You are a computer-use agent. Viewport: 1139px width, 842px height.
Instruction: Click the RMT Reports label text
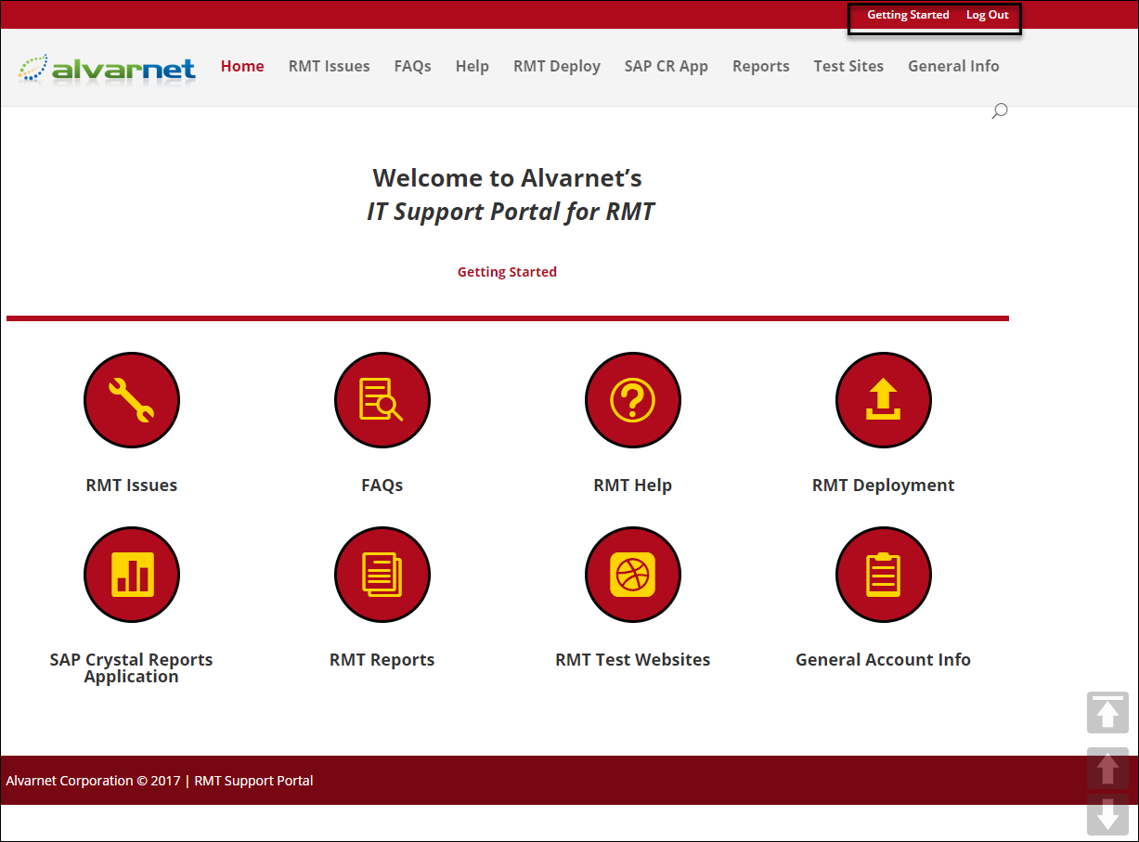(382, 659)
